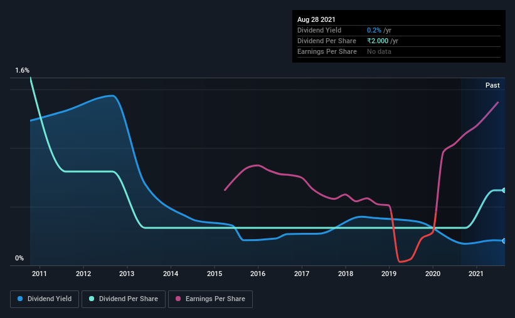Screen dimensions: 515x318
Task: Click the 0.2% Dividend Yield value
Action: click(x=374, y=30)
